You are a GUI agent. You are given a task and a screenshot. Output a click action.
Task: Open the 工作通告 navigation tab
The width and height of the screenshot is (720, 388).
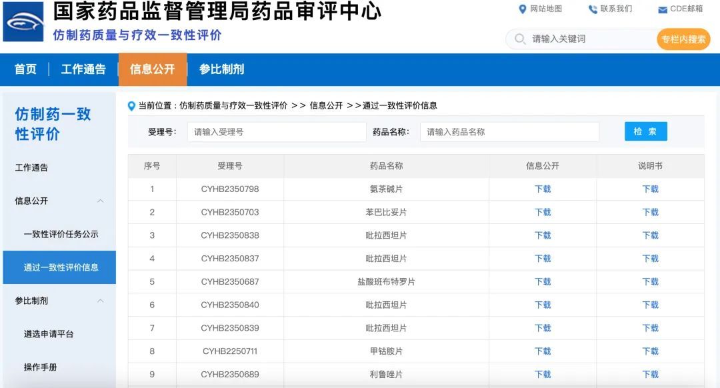pyautogui.click(x=83, y=69)
